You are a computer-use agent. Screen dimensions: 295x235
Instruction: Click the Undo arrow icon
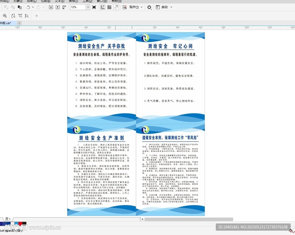28,7
